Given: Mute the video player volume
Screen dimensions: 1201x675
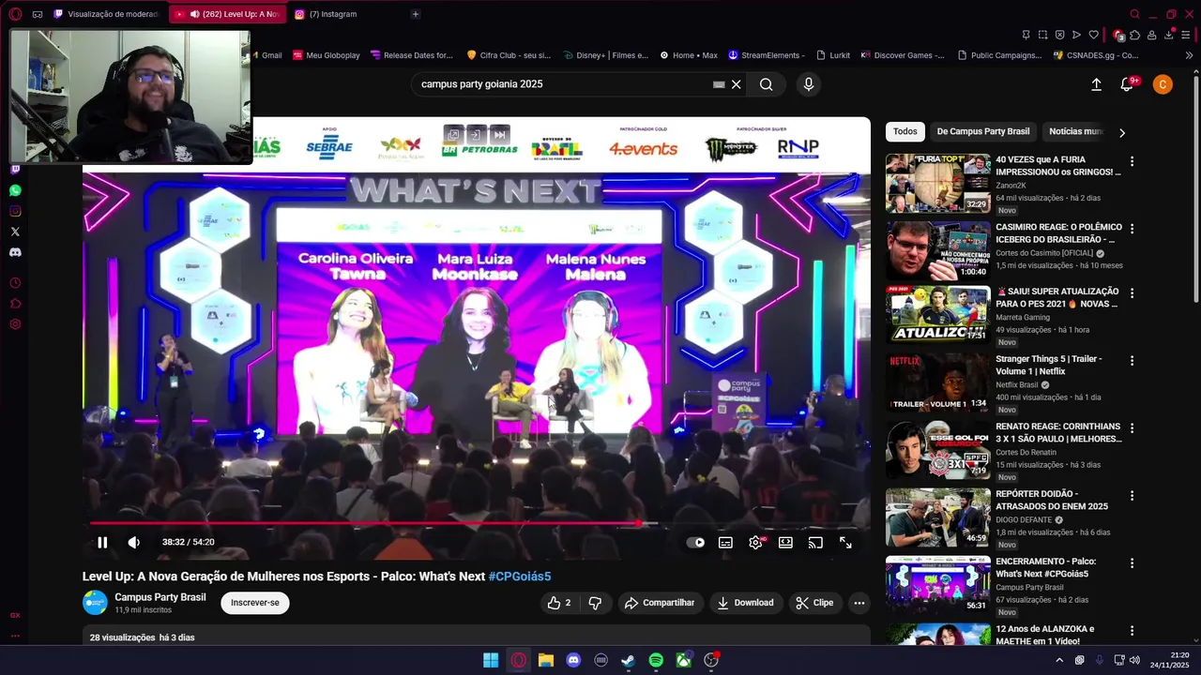Looking at the screenshot, I should click(x=134, y=542).
